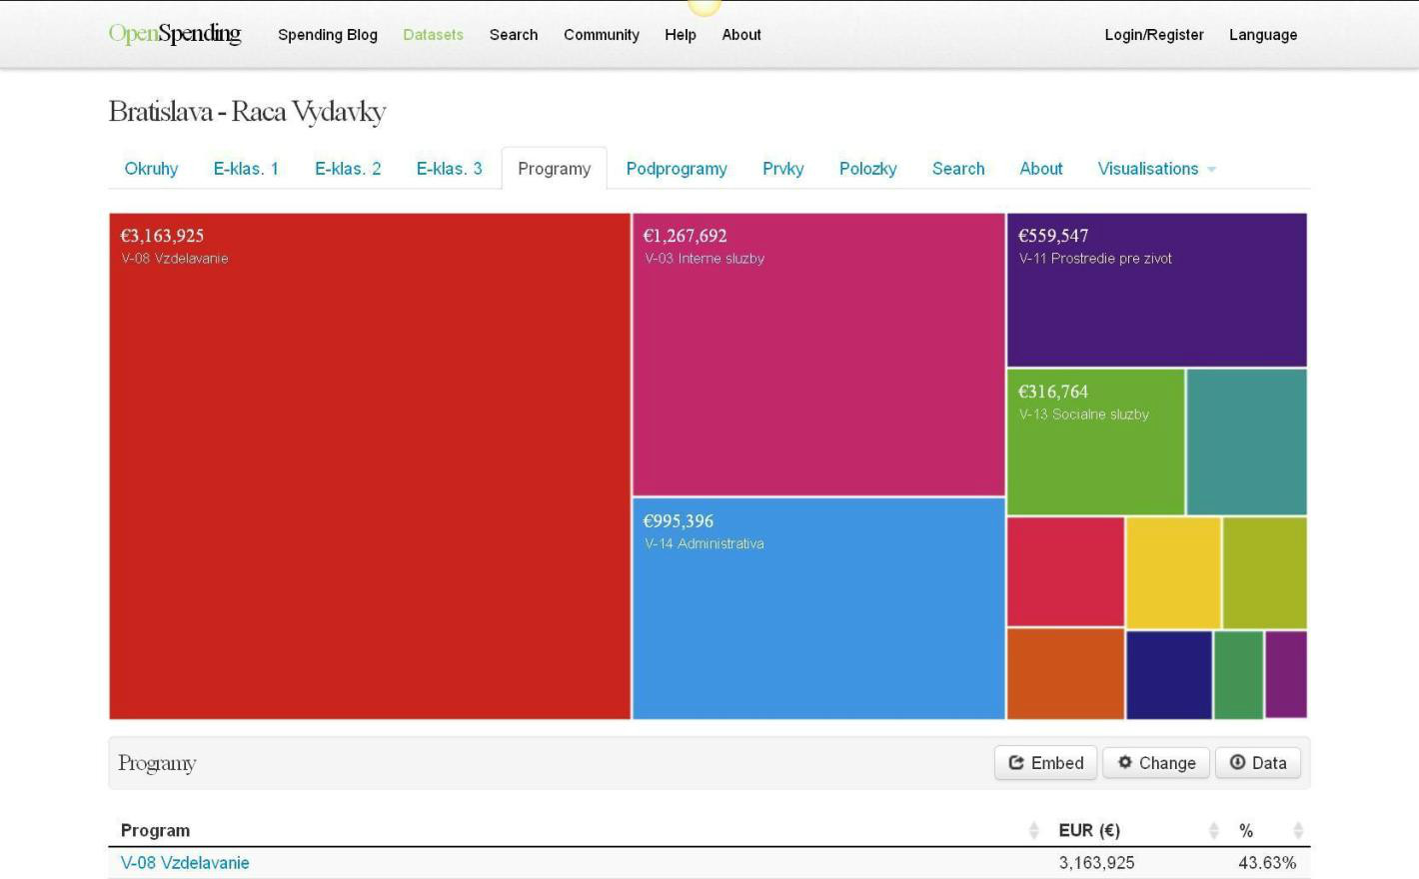Sort table by EUR column arrows
Image resolution: width=1419 pixels, height=879 pixels.
coord(1213,830)
